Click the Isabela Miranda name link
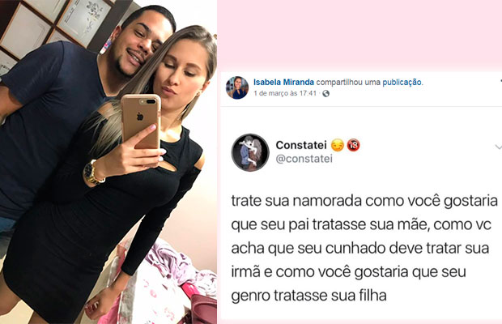The height and width of the screenshot is (324, 502). (x=283, y=83)
